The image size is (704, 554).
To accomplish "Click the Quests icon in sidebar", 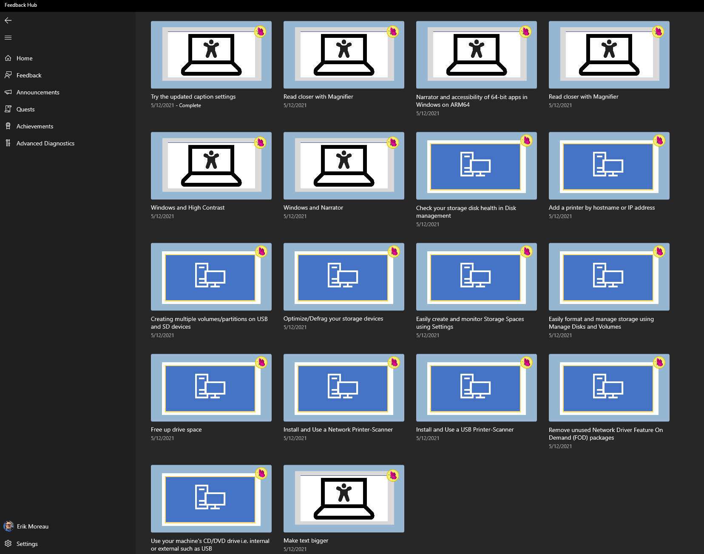I will pyautogui.click(x=8, y=109).
